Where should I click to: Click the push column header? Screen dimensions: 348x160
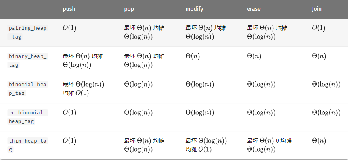pos(69,9)
